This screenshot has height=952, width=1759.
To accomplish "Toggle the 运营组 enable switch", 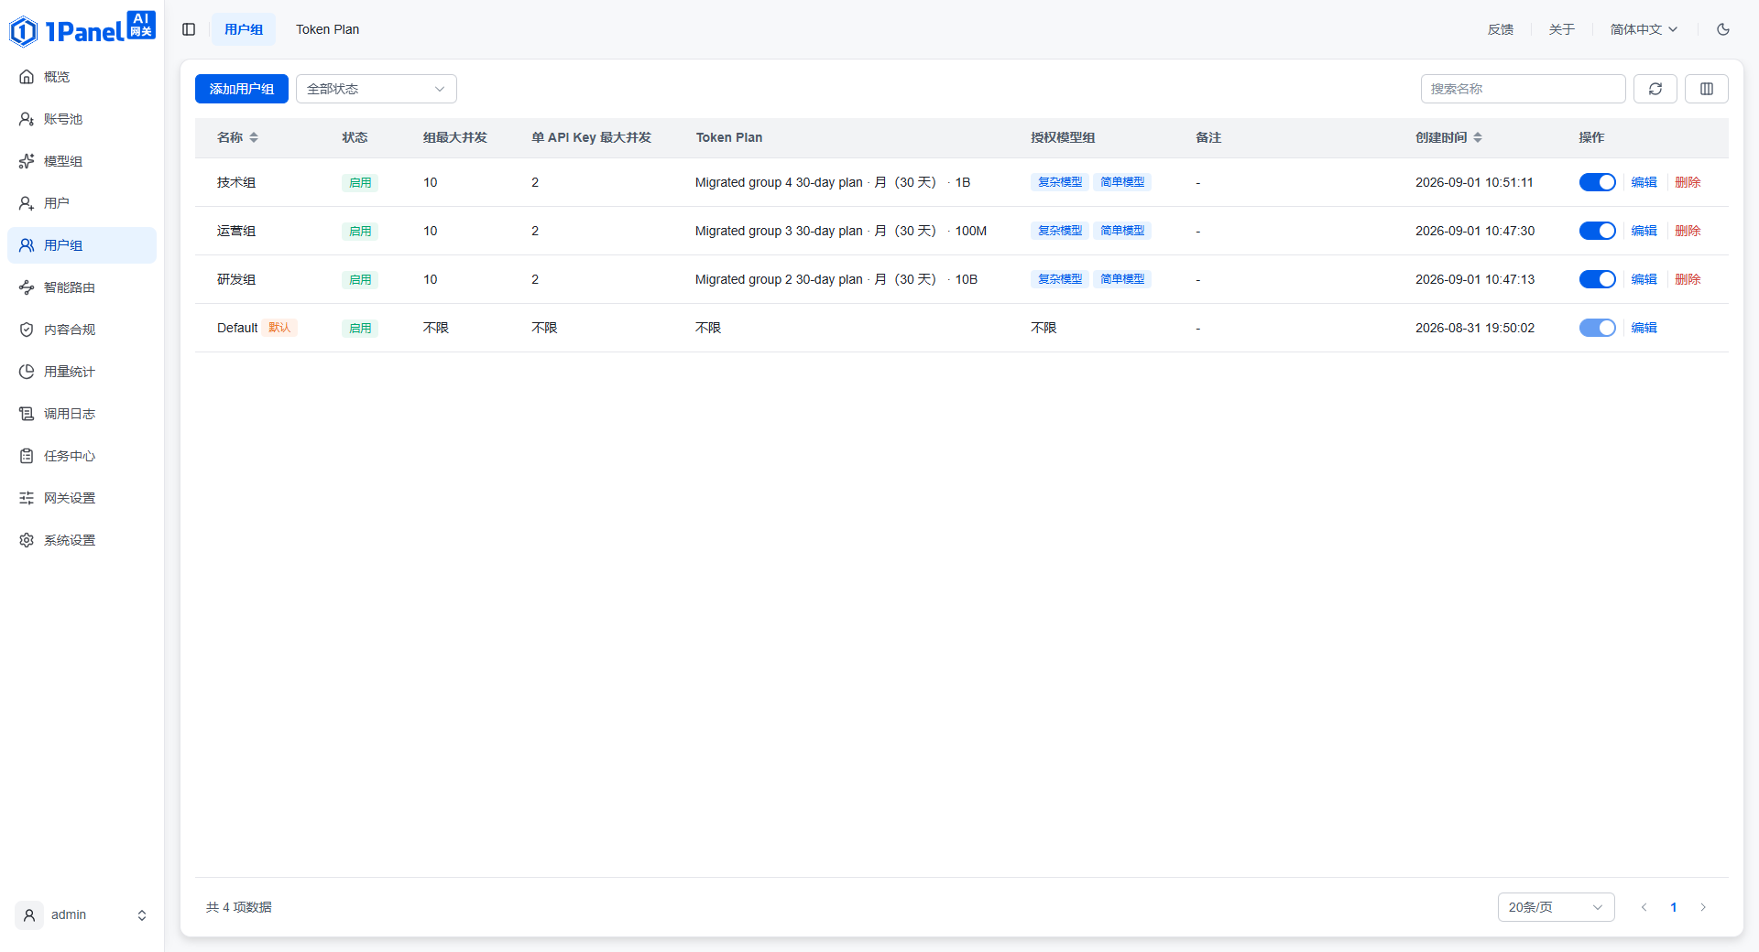I will click(x=1598, y=231).
